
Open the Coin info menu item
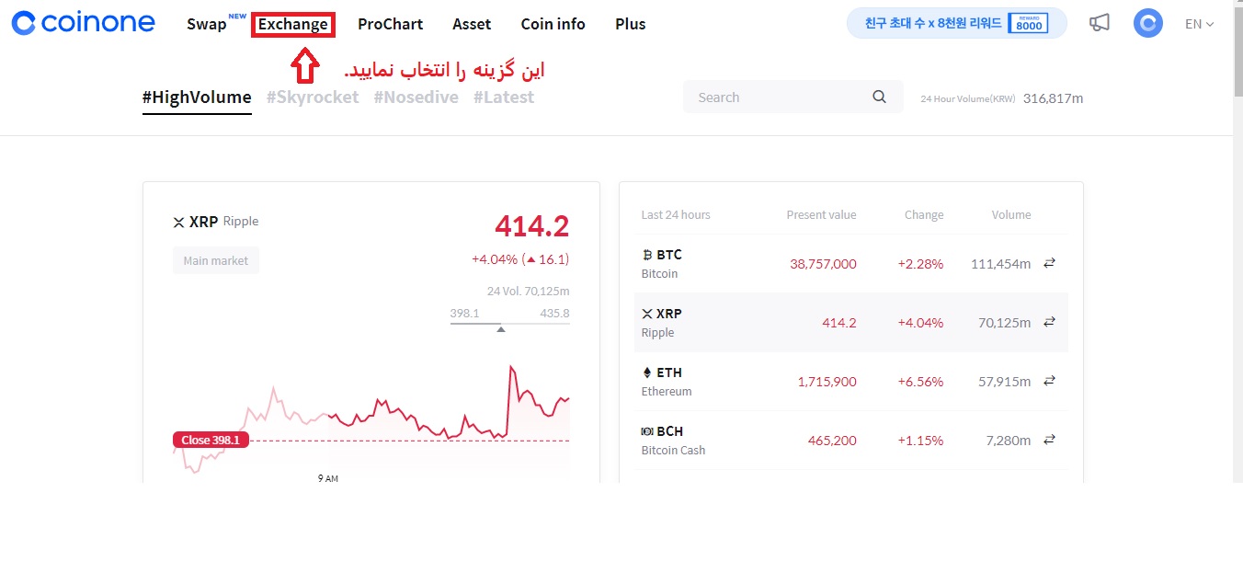point(553,24)
